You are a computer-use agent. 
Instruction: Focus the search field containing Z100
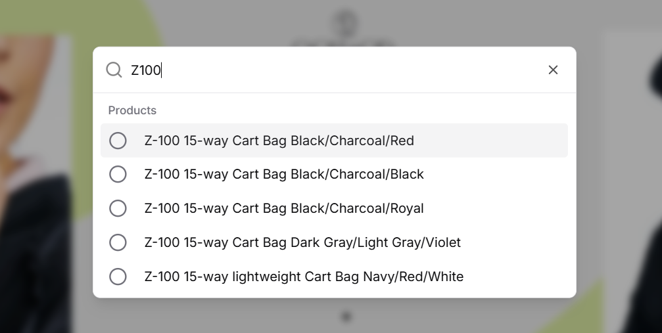tap(329, 70)
